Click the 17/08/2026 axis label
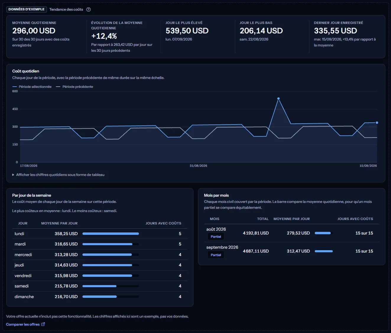Screen dimensions: 391x333 pyautogui.click(x=29, y=166)
